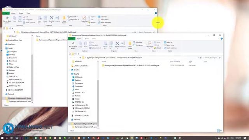Screen dimensions: 249x140
Task: Click the address bar path in front window
Action: (114, 58)
